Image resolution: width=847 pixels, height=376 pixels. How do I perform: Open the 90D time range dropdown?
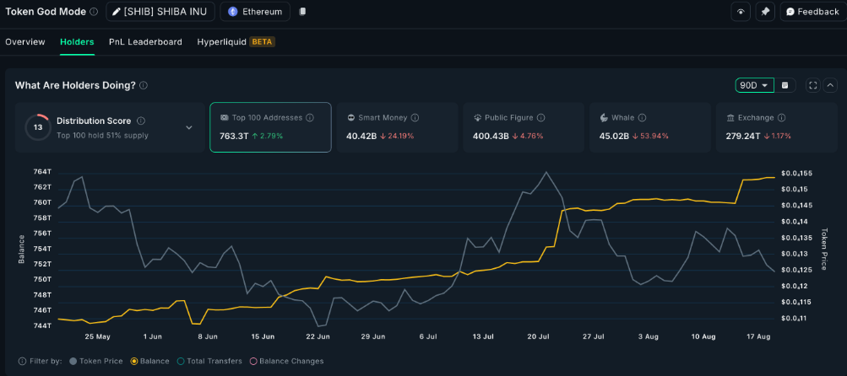click(x=754, y=85)
